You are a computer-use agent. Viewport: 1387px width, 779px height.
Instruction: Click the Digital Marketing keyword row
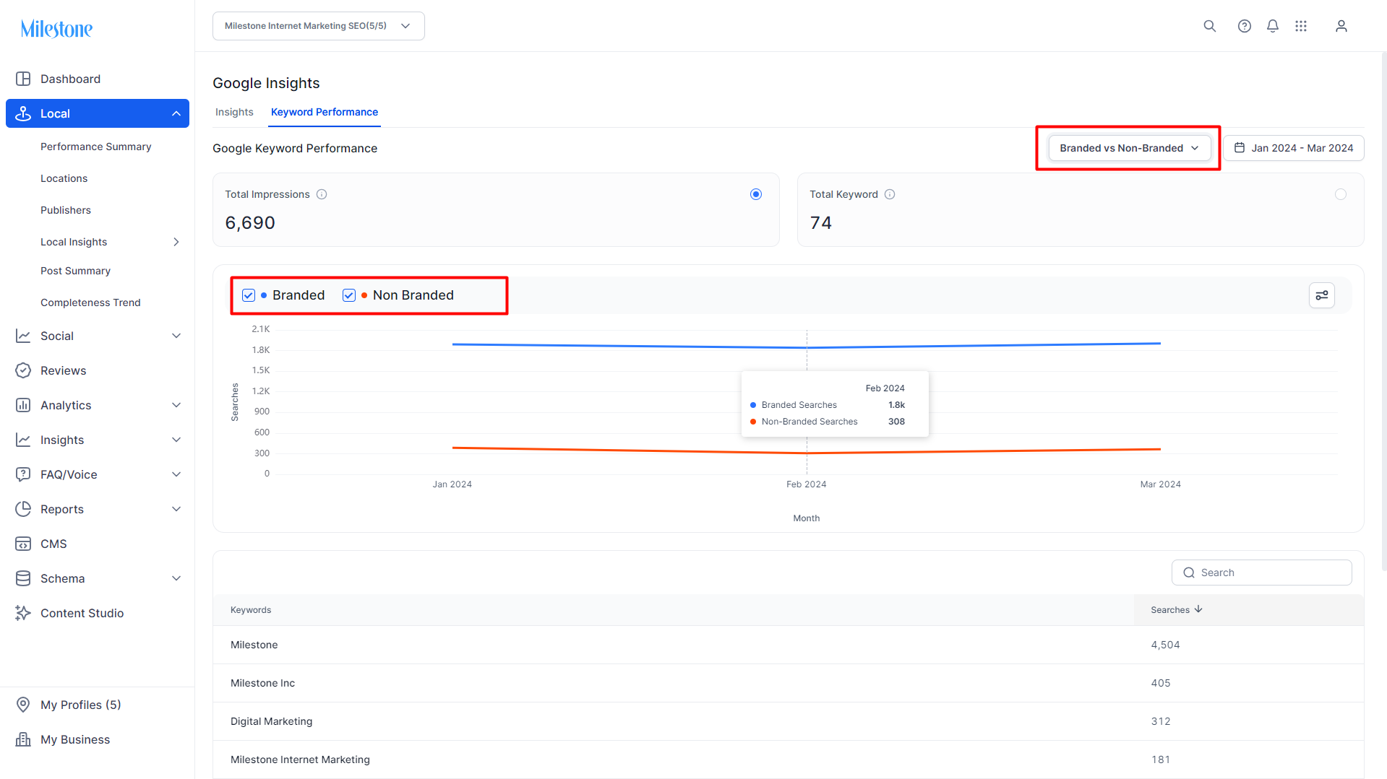[788, 721]
